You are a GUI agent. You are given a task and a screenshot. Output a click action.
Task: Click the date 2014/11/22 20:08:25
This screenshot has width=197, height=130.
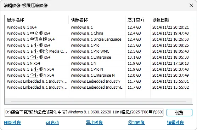point(170,45)
